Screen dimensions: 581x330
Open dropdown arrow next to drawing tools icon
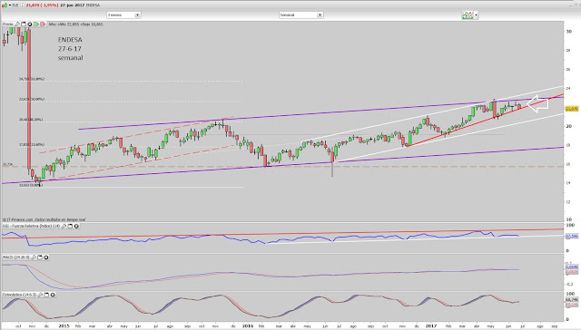476,15
